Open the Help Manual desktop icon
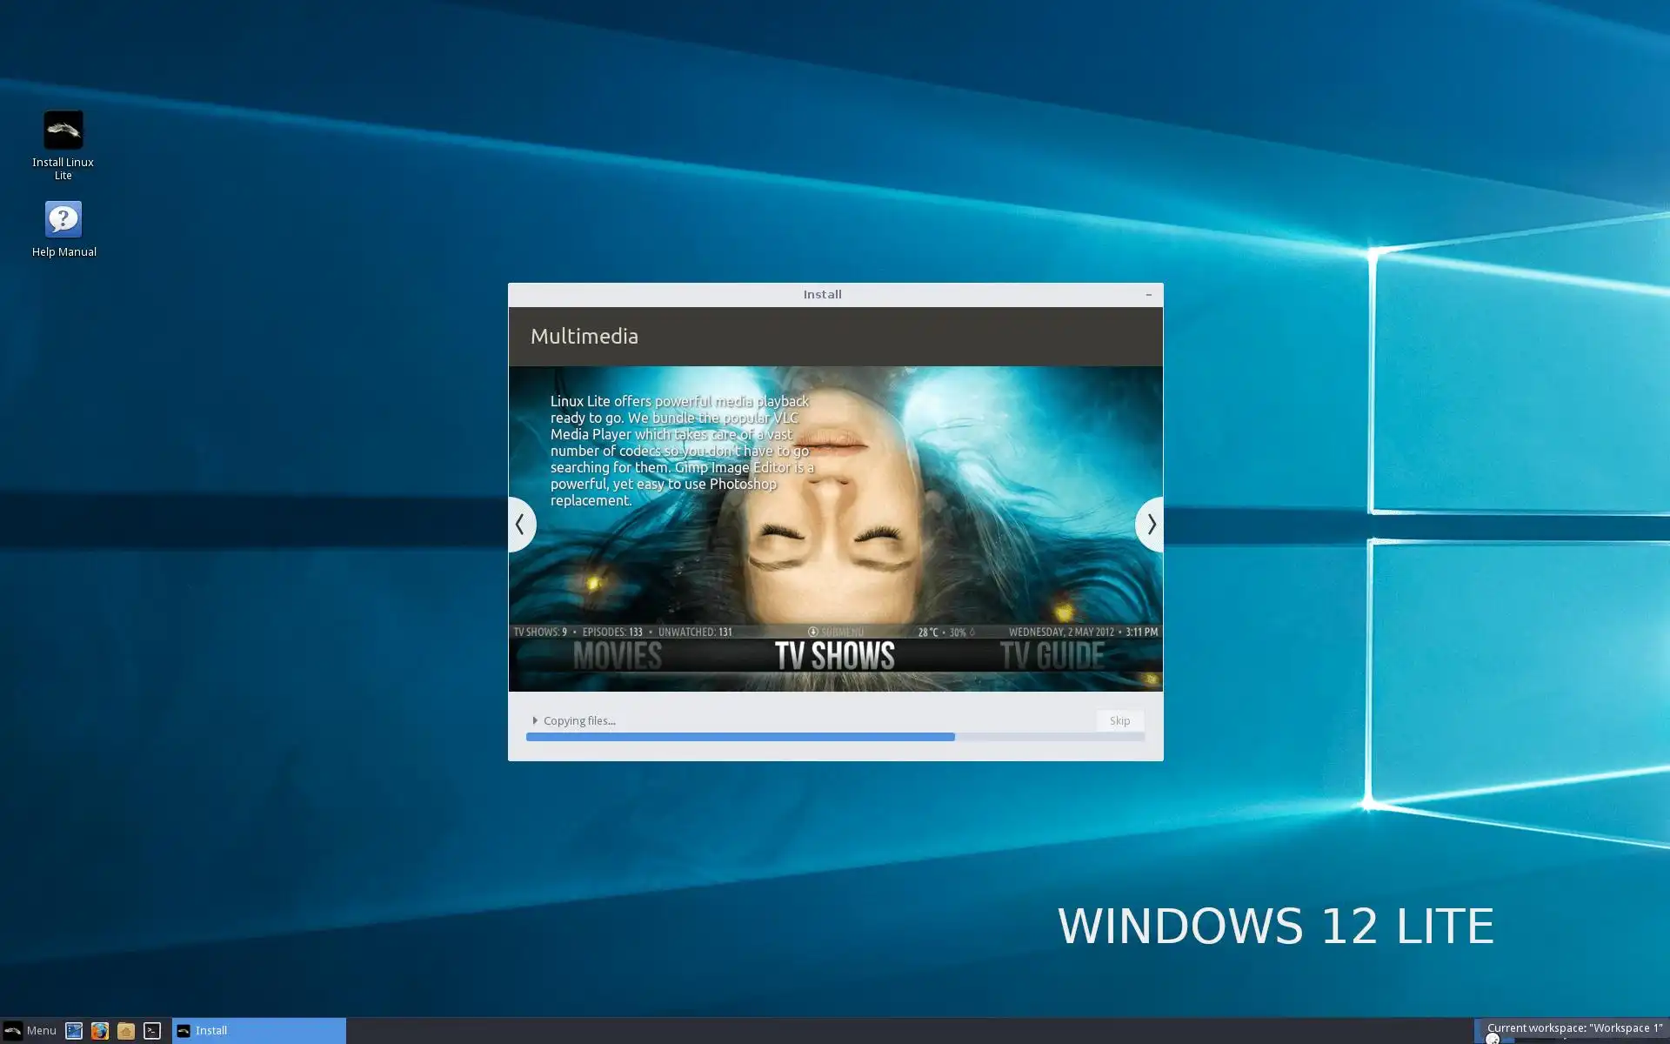 63,219
